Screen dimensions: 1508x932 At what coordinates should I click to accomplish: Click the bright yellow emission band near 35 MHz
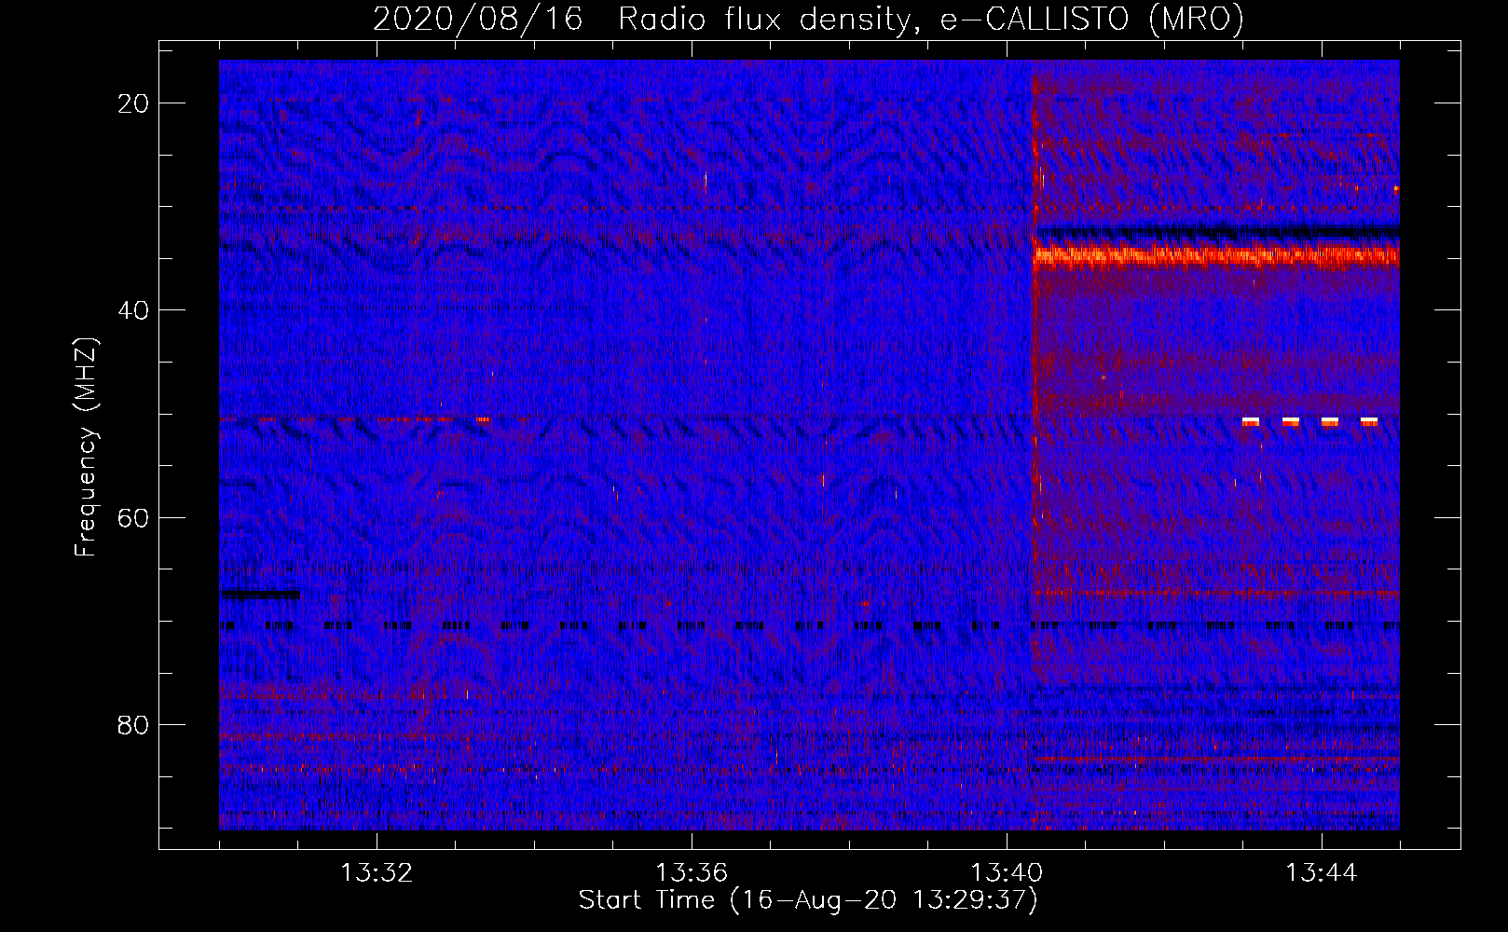(1216, 254)
